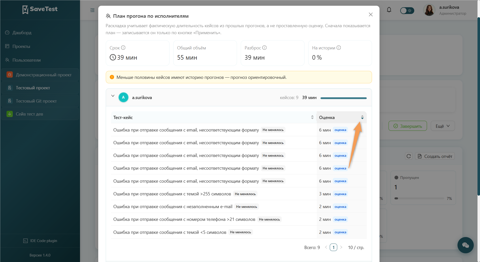The image size is (480, 262).
Task: Show the info tooltip next to На истории
Action: (339, 48)
